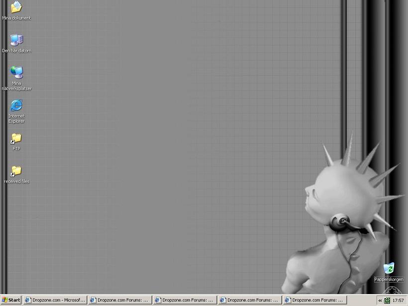Activate the first Dropzone.com Forums taskbar button
The width and height of the screenshot is (408, 306).
coord(119,300)
